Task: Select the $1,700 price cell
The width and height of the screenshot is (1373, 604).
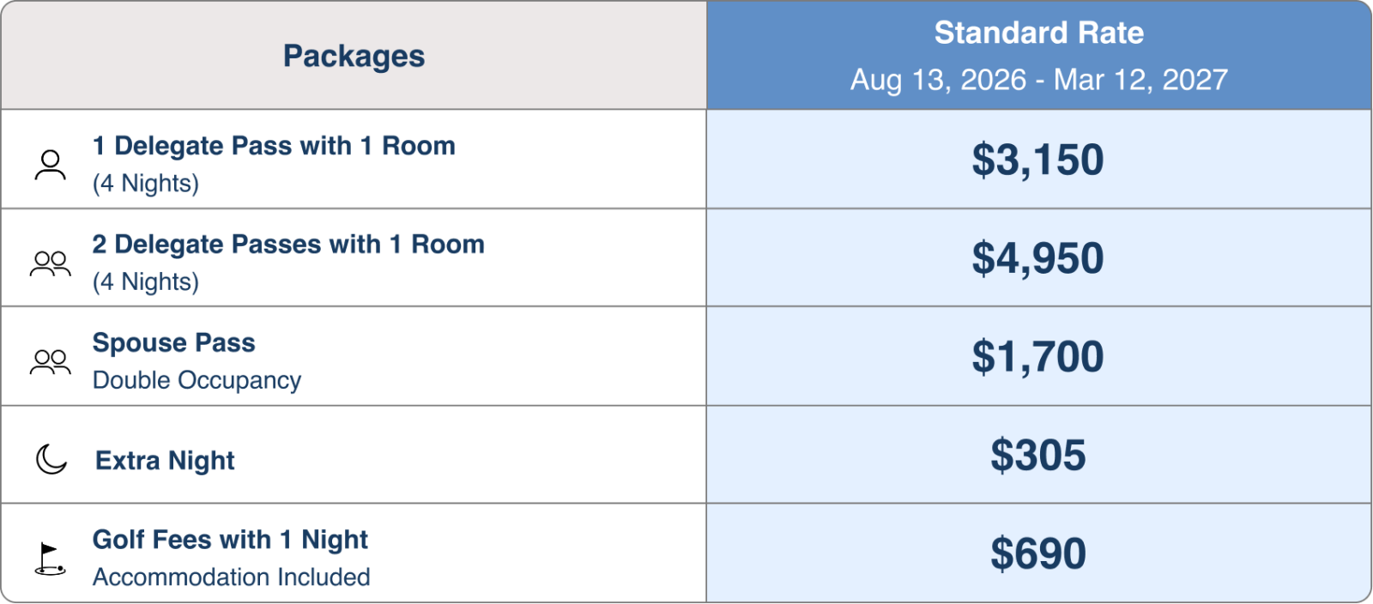Action: [1038, 357]
